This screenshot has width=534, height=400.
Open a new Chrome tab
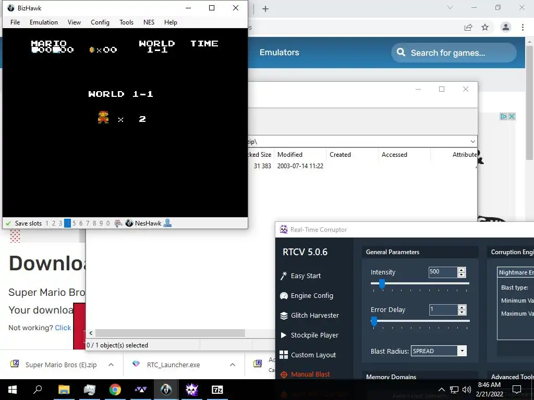[265, 9]
